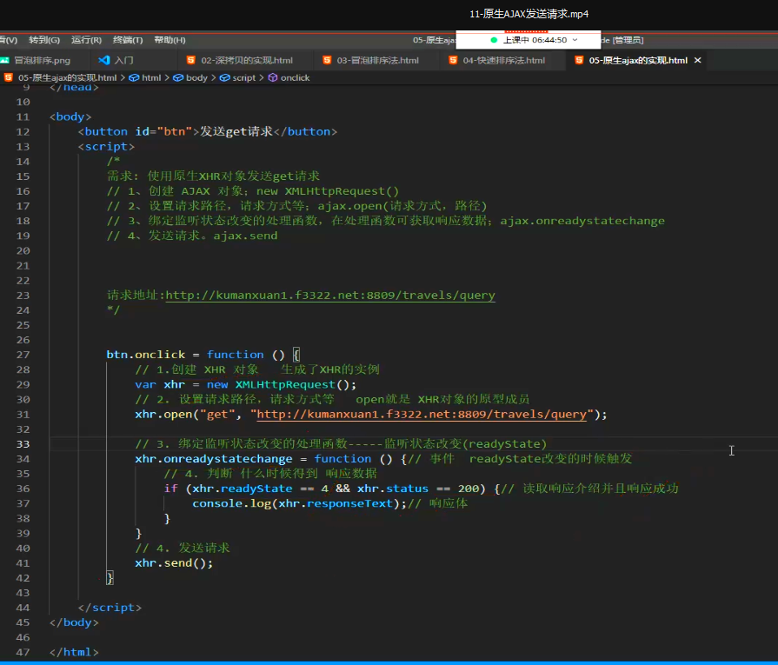This screenshot has height=665, width=778.
Task: Switch to the 冒泡排序.png tab
Action: [x=43, y=60]
